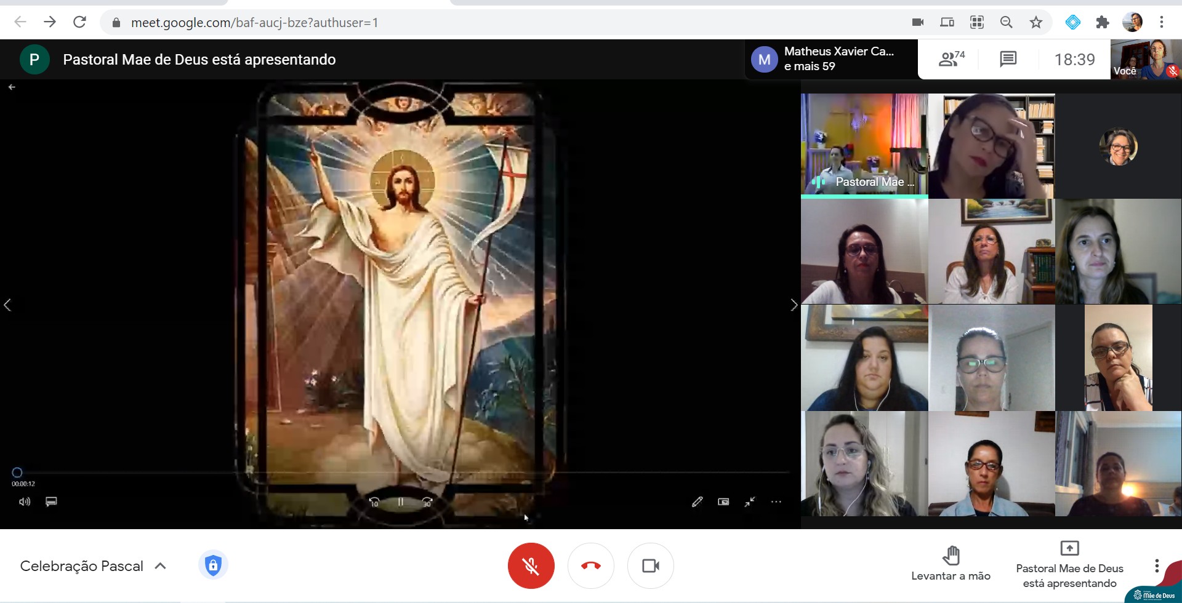
Task: Toggle the video volume speaker icon
Action: 25,501
